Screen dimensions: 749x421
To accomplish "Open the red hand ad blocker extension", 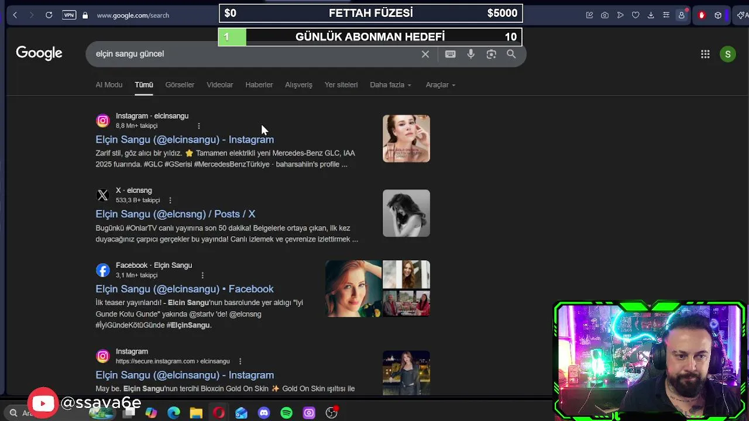I will point(702,15).
